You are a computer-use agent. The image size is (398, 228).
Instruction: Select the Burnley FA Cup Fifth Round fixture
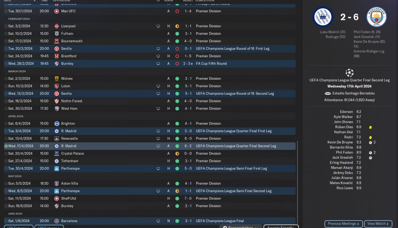tap(150, 64)
